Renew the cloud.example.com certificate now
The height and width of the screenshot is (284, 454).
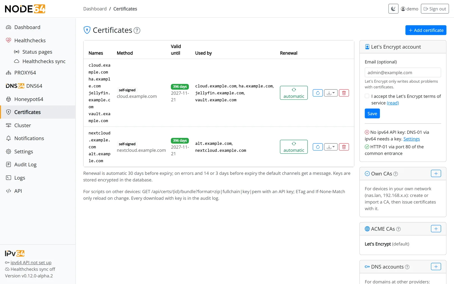click(318, 93)
